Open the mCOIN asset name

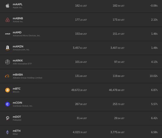pos(17,103)
